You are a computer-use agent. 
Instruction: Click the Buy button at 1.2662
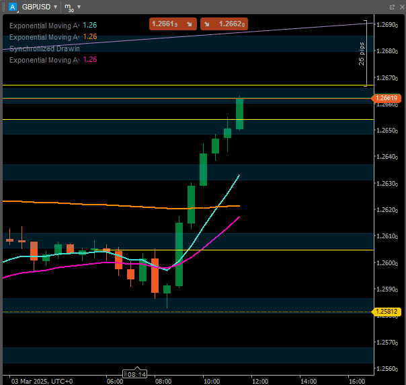224,24
